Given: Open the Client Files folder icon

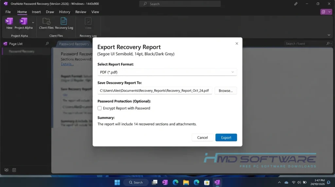Looking at the screenshot, I should [x=46, y=21].
